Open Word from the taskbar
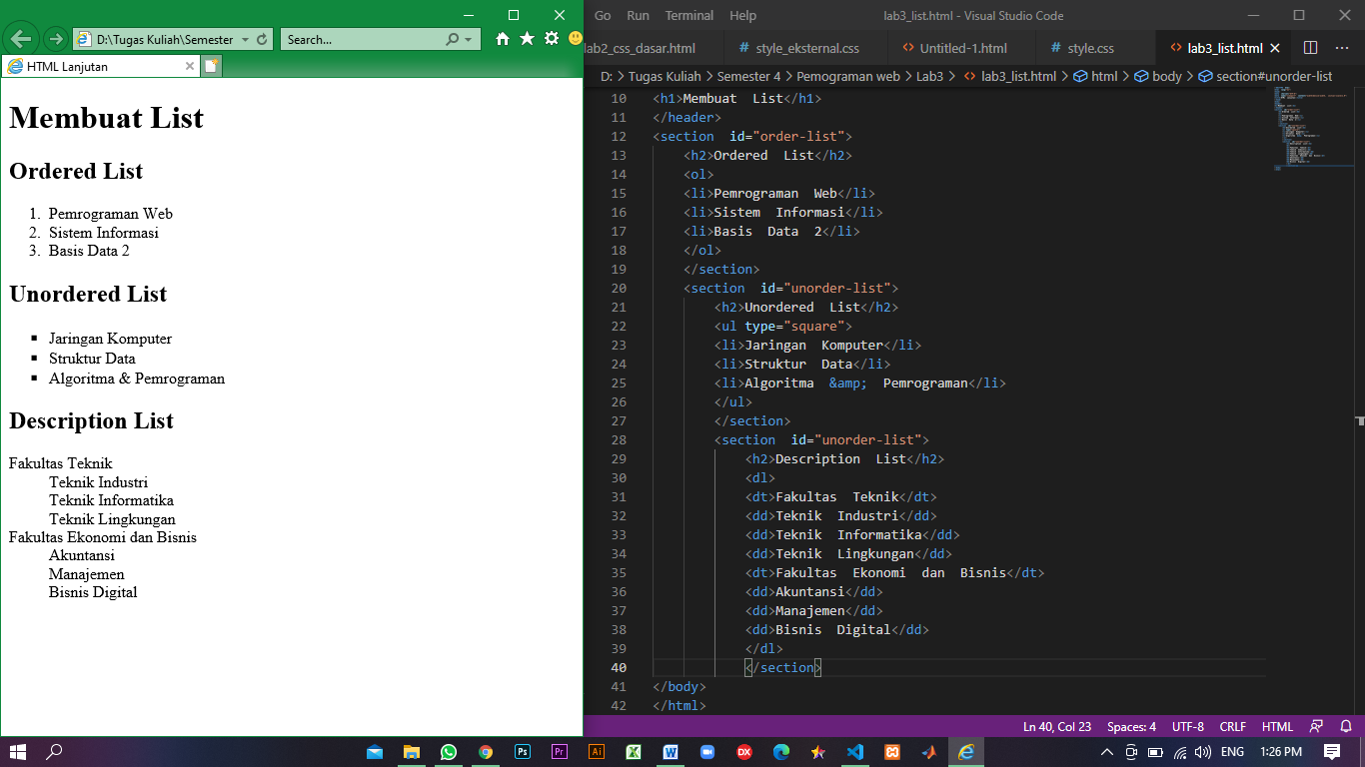This screenshot has height=767, width=1365. click(671, 750)
